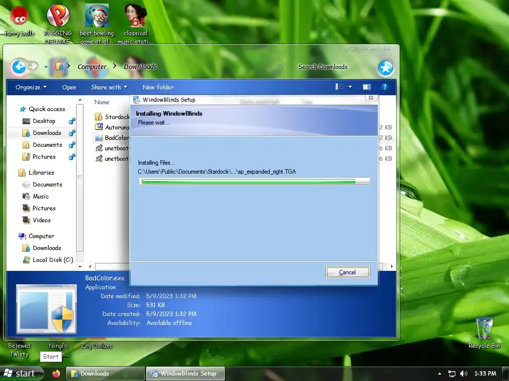Viewport: 509px width, 381px height.
Task: Click the first unetbootin file icon
Action: point(99,148)
